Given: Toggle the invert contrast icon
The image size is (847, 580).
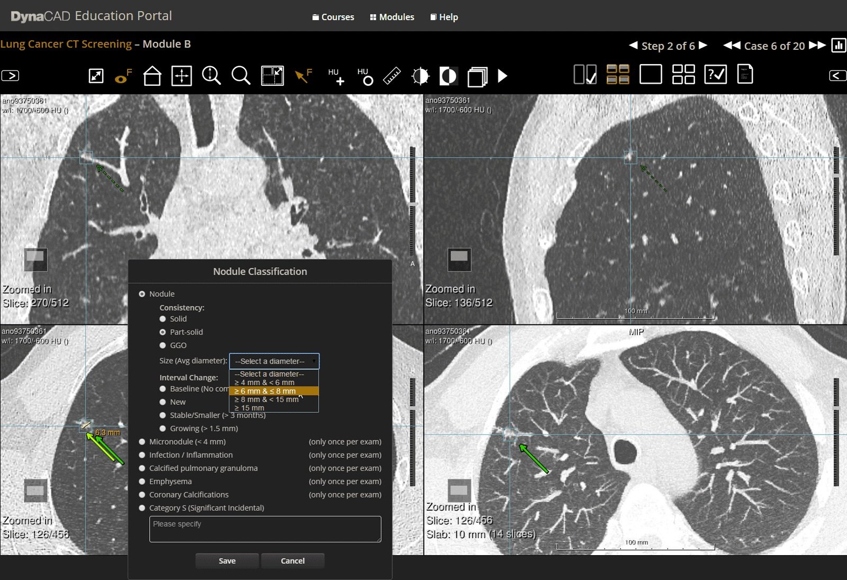Looking at the screenshot, I should click(448, 76).
